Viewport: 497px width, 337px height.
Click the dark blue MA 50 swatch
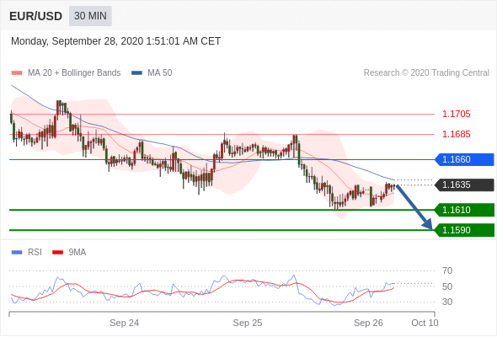tap(137, 73)
